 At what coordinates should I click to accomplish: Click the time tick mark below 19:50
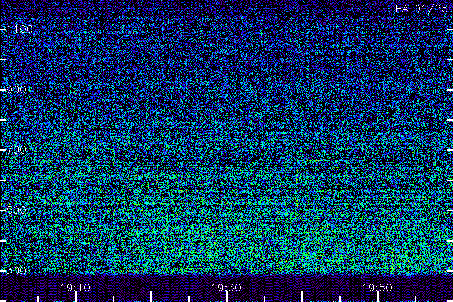[x=377, y=297]
